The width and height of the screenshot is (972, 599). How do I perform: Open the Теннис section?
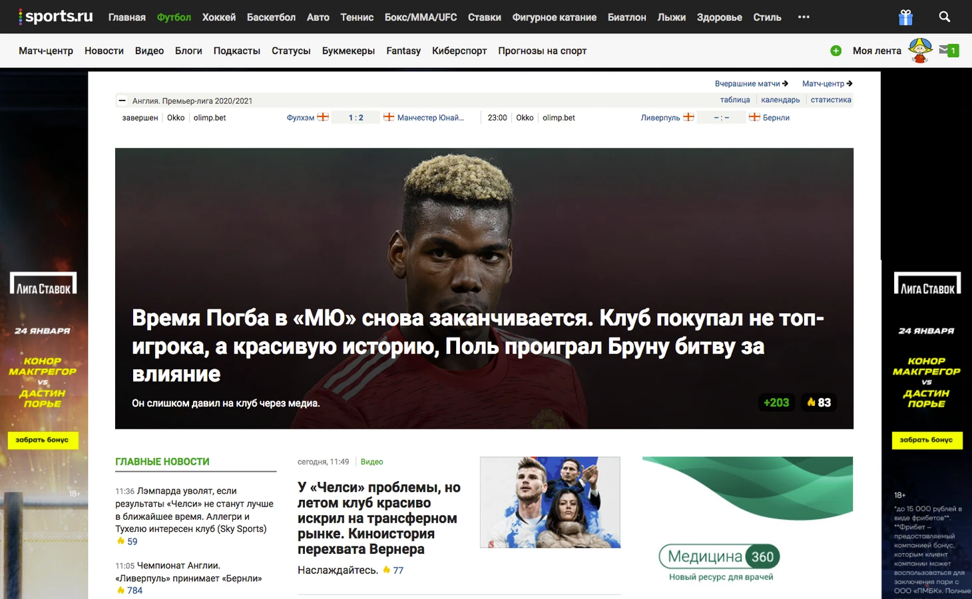(x=357, y=17)
